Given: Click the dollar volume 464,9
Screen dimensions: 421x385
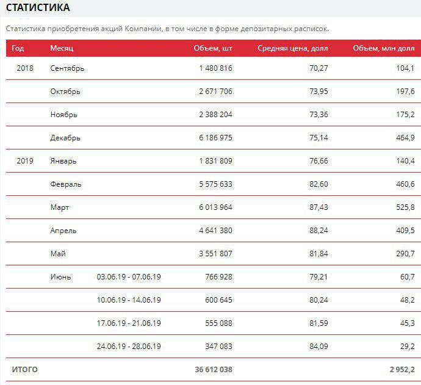Looking at the screenshot, I should [405, 138].
